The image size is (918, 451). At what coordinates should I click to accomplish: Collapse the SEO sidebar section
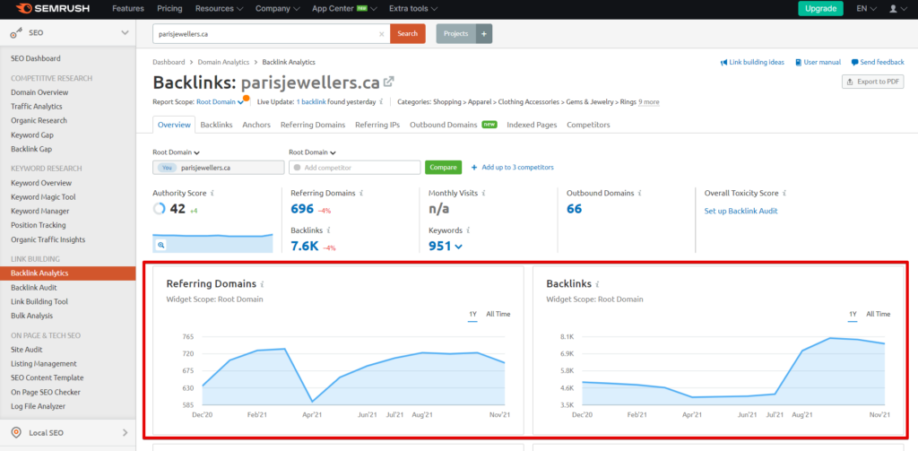pos(125,33)
